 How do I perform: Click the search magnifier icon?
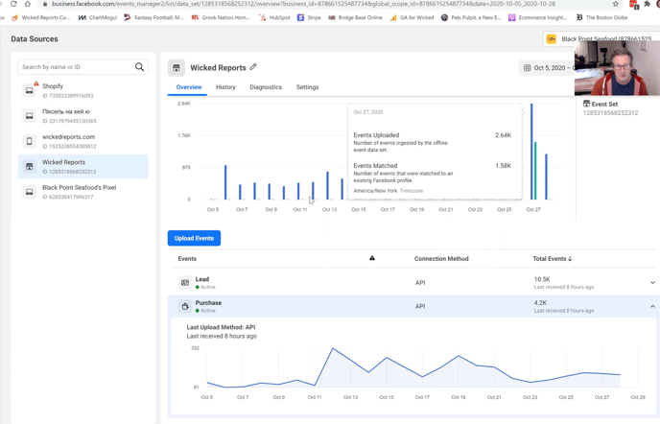pyautogui.click(x=139, y=67)
